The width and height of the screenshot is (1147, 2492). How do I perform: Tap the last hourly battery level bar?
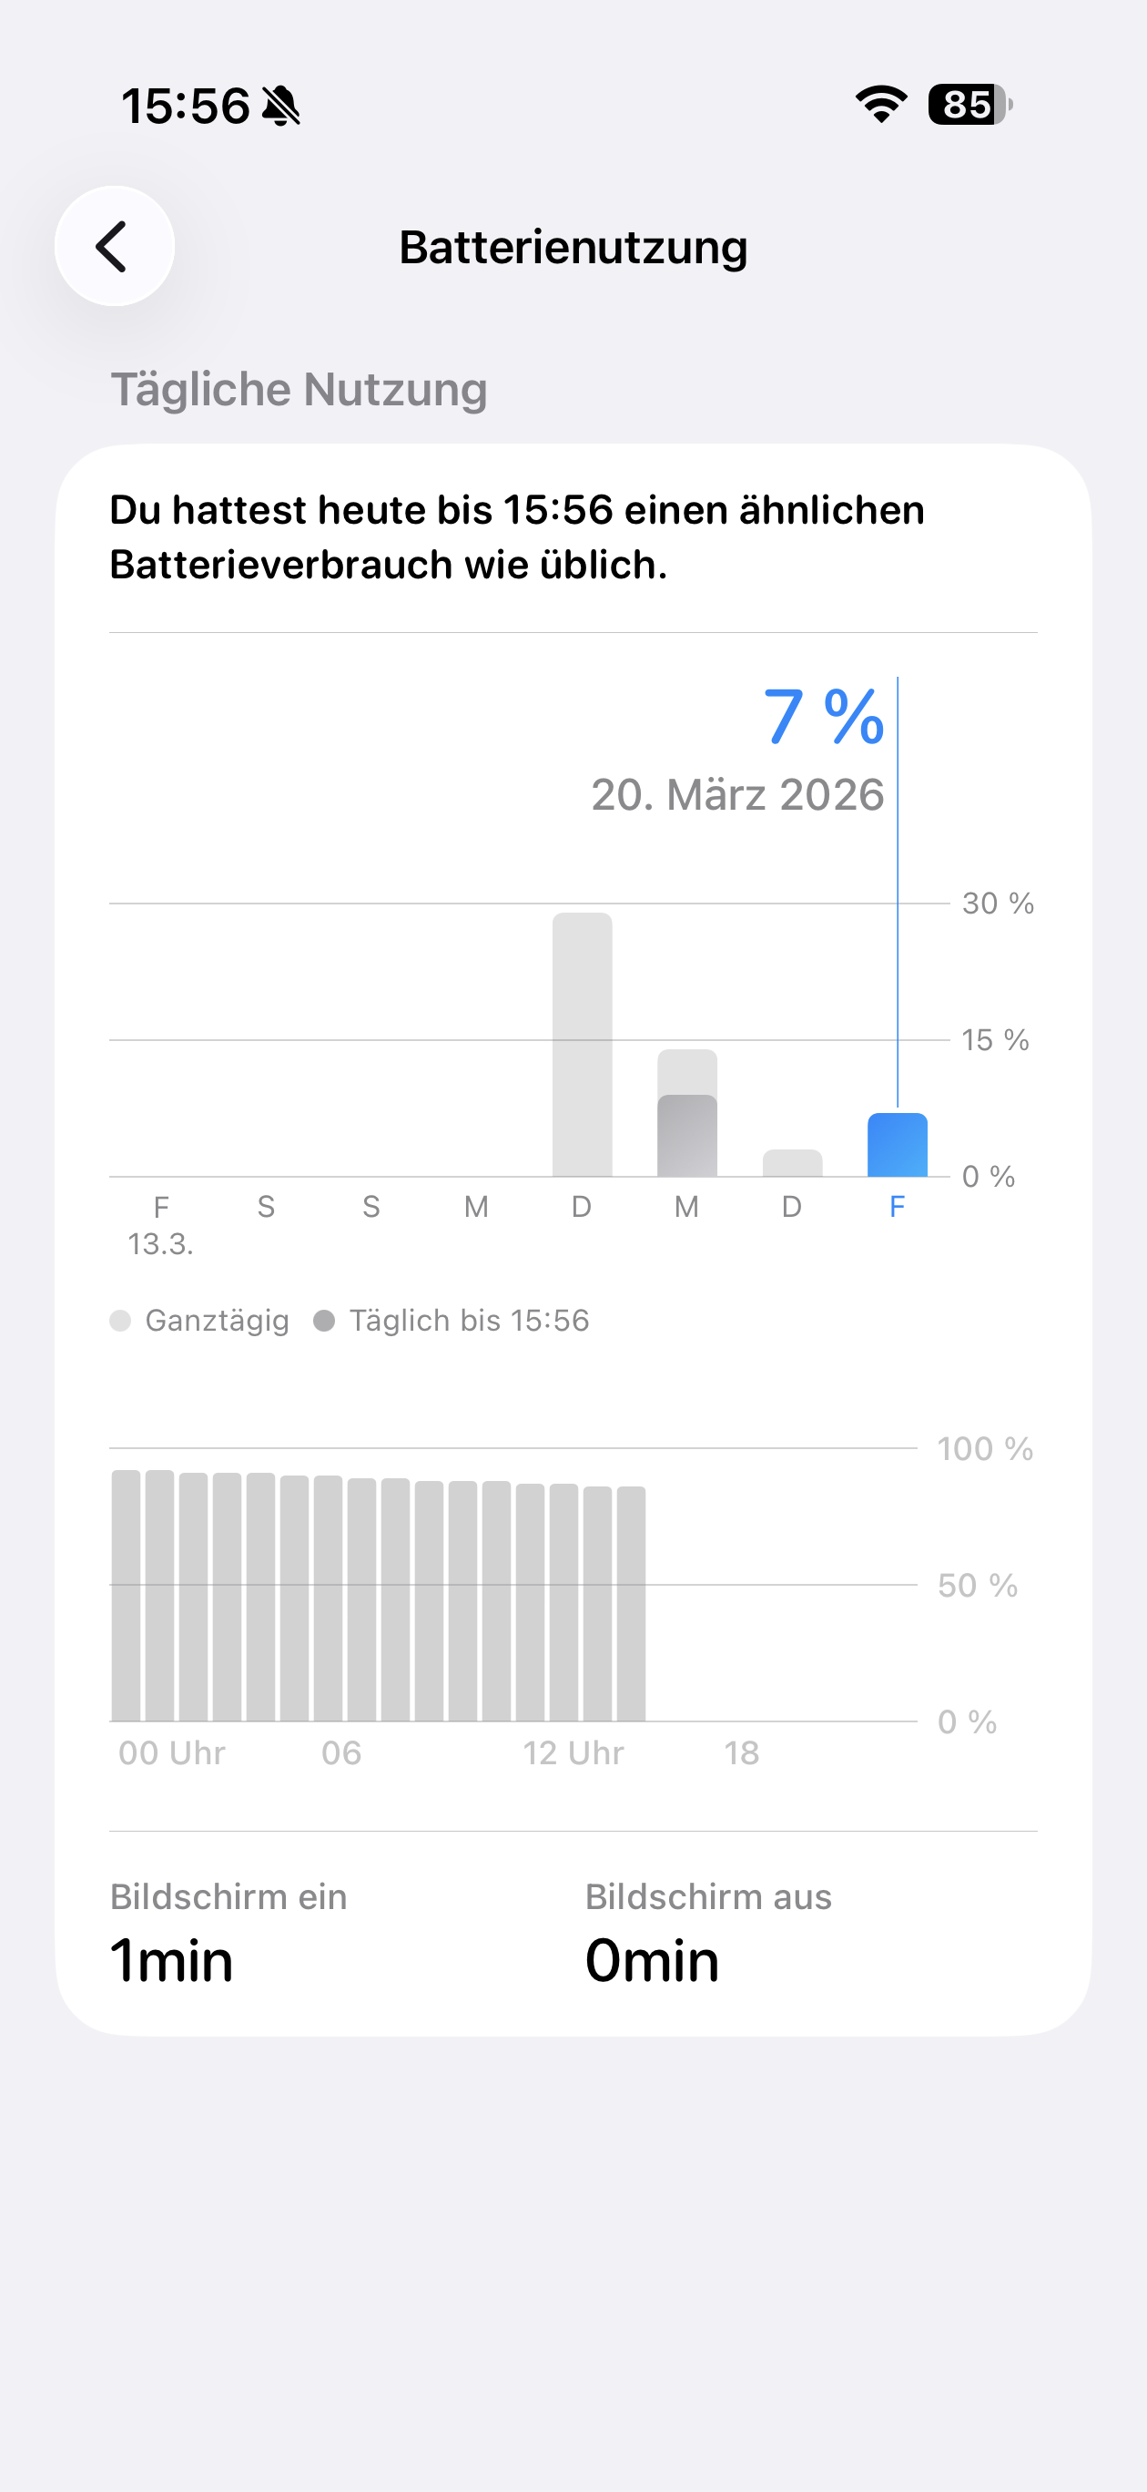point(631,1604)
